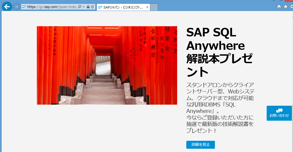Screen dimensions: 293x152
Task: Click the search magnifier in address bar
Action: 79,7
